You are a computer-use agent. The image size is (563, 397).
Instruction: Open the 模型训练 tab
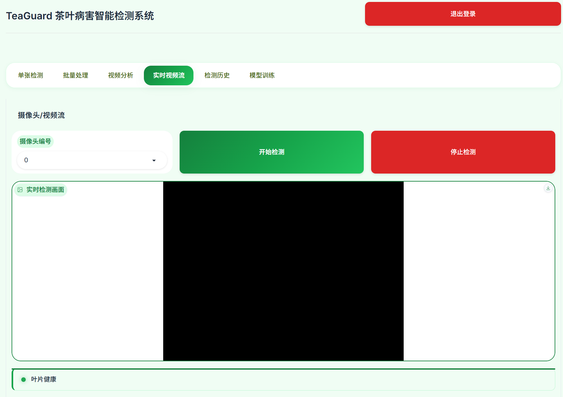[262, 75]
